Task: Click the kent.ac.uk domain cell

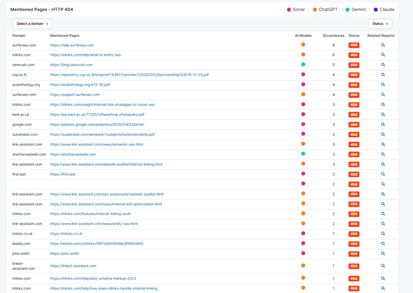Action: [x=21, y=114]
